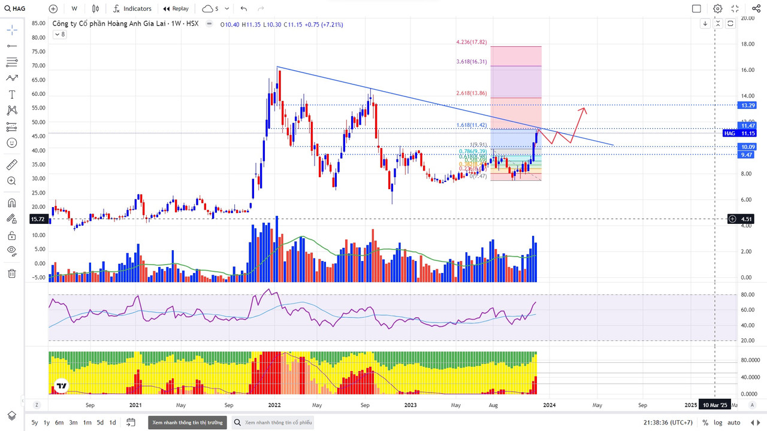Click the down arrow pane button
The image size is (767, 431).
click(705, 23)
